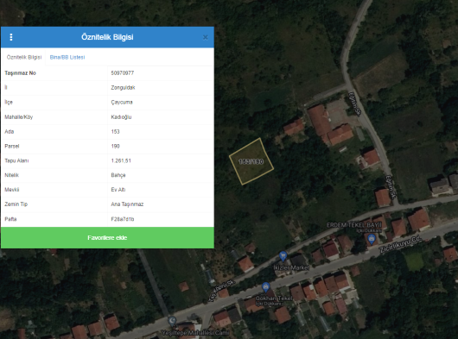
Task: Select the highlighted parcel 153/190 on map
Action: coord(251,161)
